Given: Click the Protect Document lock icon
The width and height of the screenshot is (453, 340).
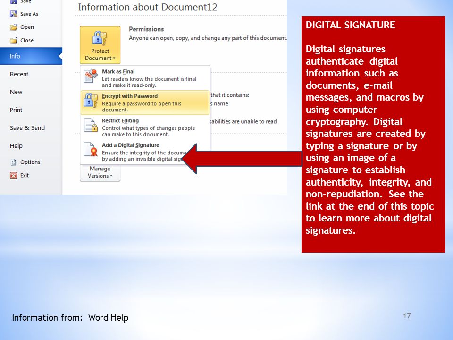Looking at the screenshot, I should point(100,38).
